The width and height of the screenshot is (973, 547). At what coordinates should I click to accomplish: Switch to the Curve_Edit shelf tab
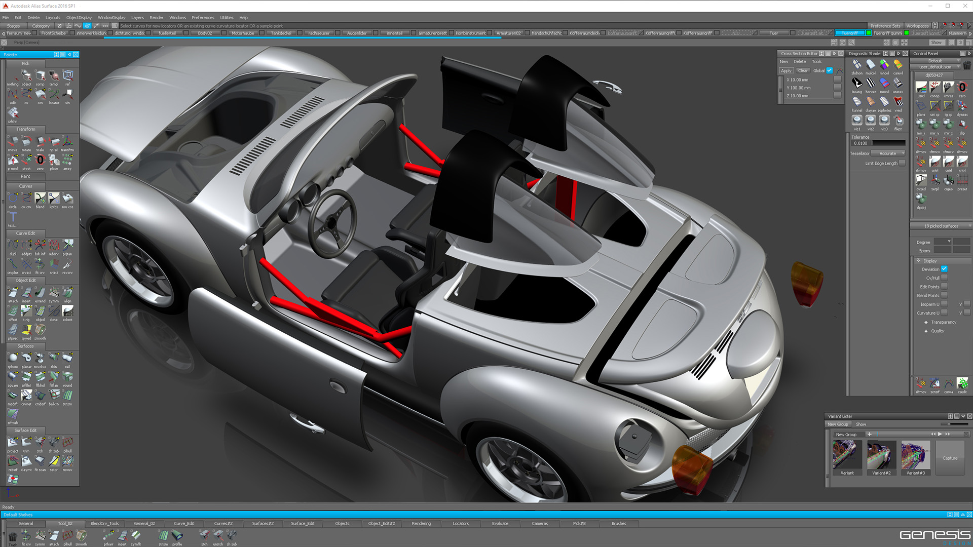point(184,524)
